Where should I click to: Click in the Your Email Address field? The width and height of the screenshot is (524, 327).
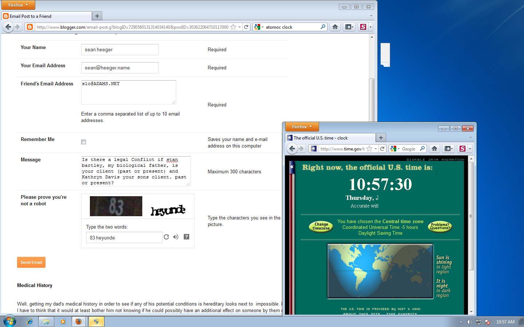120,68
